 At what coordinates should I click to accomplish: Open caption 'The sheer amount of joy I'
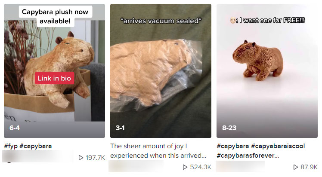[x=149, y=146]
